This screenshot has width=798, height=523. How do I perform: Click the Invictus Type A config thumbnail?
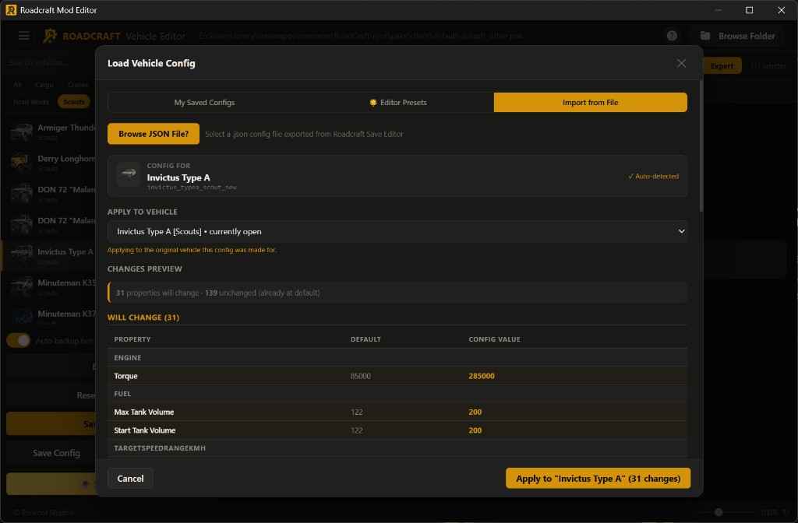(129, 175)
